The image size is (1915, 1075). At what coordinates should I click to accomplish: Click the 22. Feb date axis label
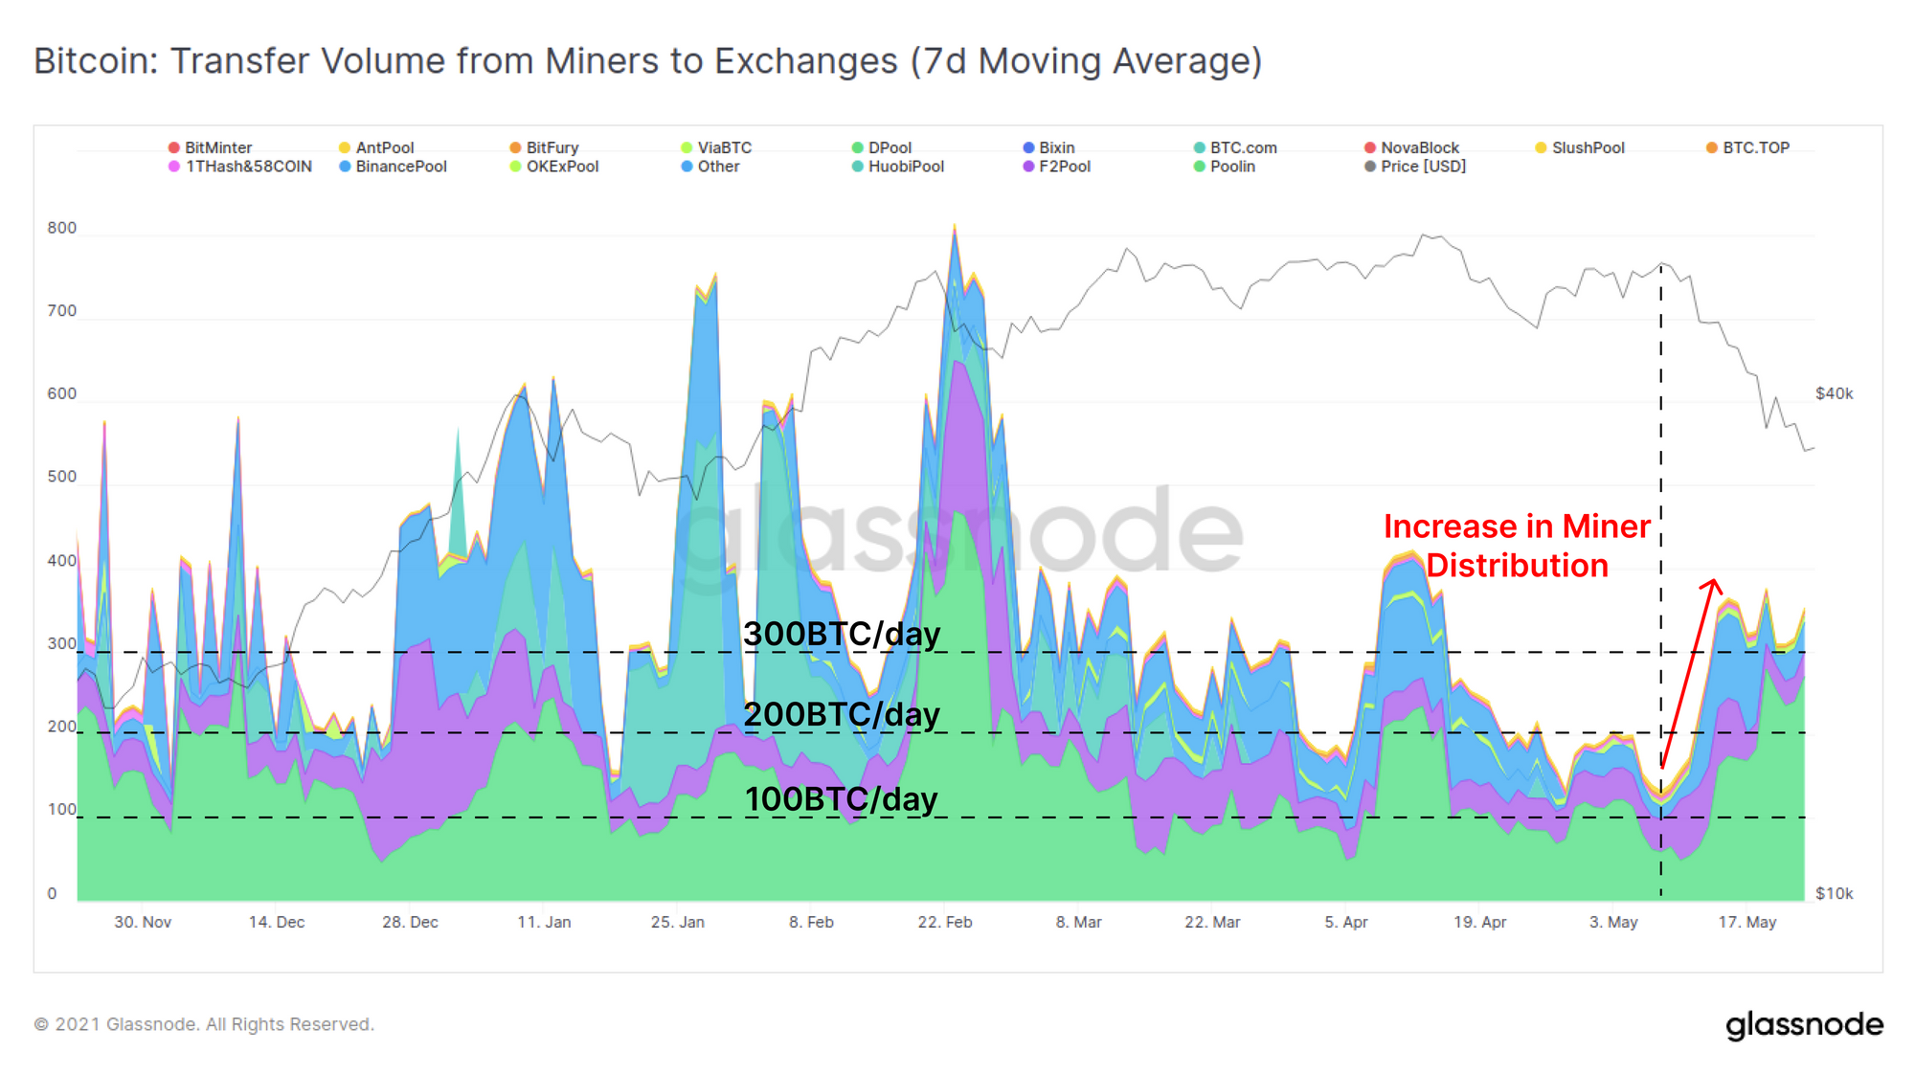click(x=944, y=922)
